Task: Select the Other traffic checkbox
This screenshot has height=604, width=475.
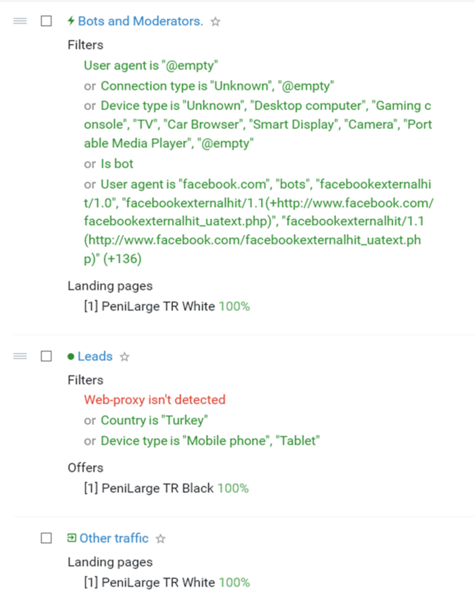Action: 46,538
